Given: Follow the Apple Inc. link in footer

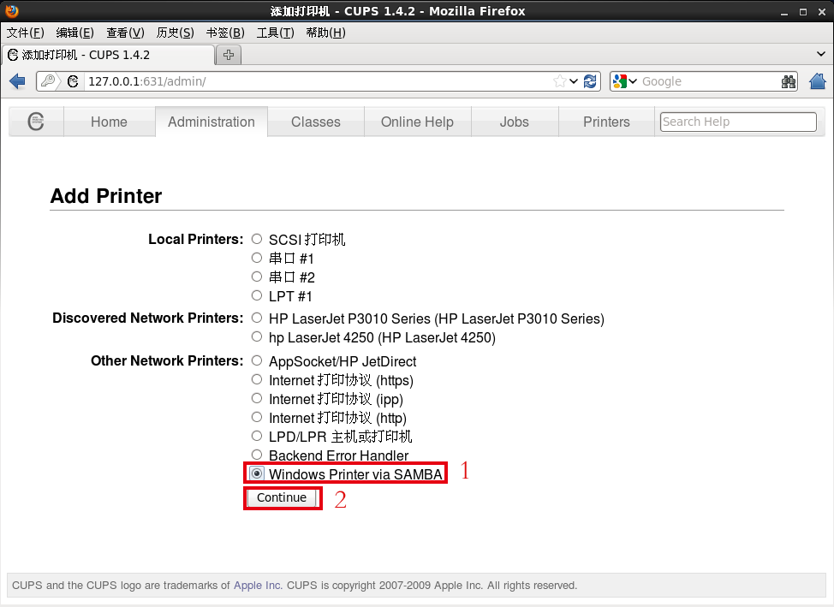Looking at the screenshot, I should (258, 586).
